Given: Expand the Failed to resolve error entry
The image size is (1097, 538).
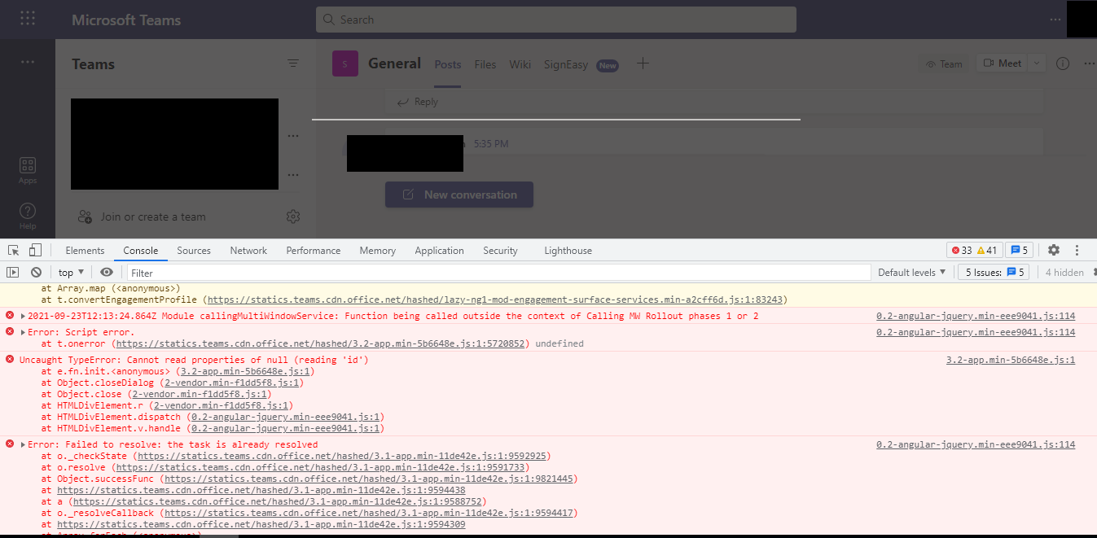Looking at the screenshot, I should pos(23,444).
